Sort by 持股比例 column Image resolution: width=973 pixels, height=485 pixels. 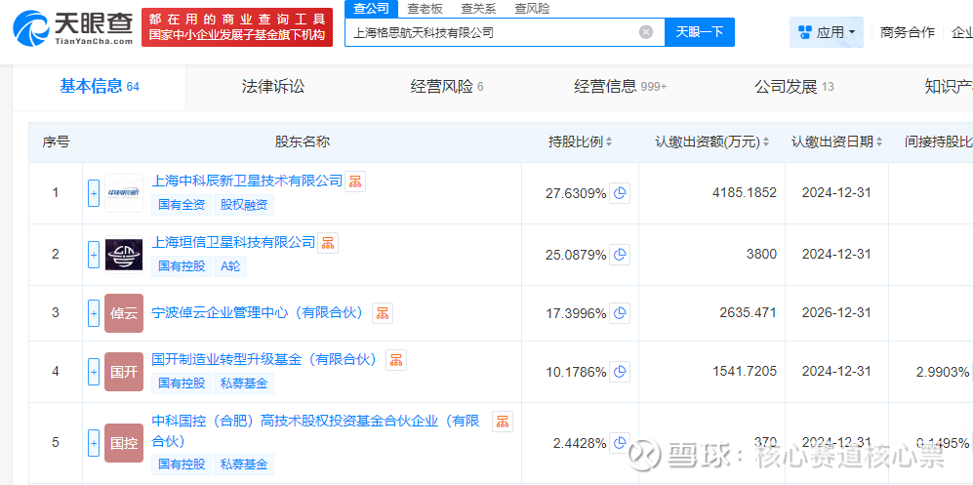click(x=582, y=142)
